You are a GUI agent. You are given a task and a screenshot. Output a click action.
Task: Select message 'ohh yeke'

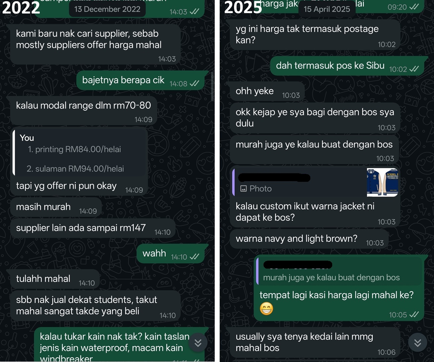(267, 91)
